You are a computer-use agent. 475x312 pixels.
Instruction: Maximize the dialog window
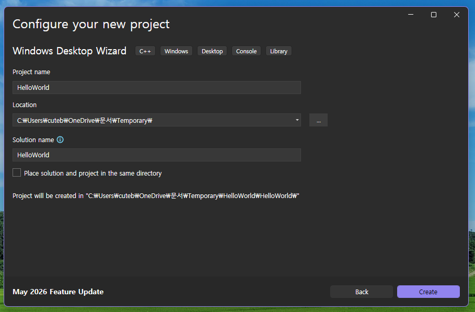[x=434, y=15]
